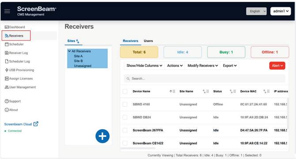Click Device Name column drag handle
The width and height of the screenshot is (296, 159).
pyautogui.click(x=174, y=92)
